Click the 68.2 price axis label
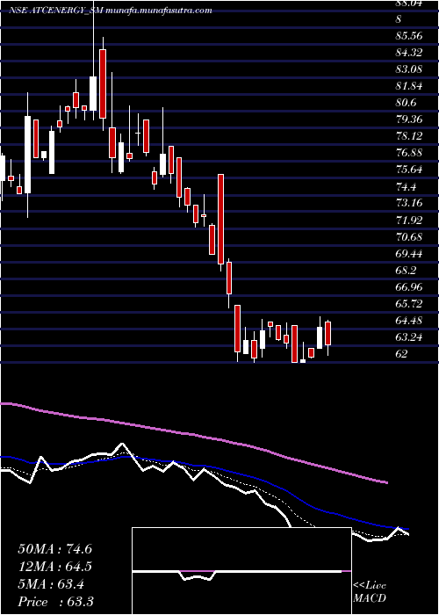439x615 pixels. (x=406, y=271)
